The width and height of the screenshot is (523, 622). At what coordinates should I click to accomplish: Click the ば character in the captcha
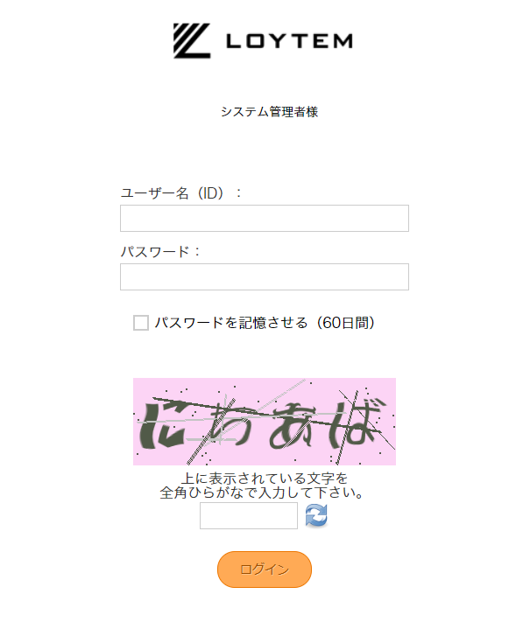click(357, 422)
